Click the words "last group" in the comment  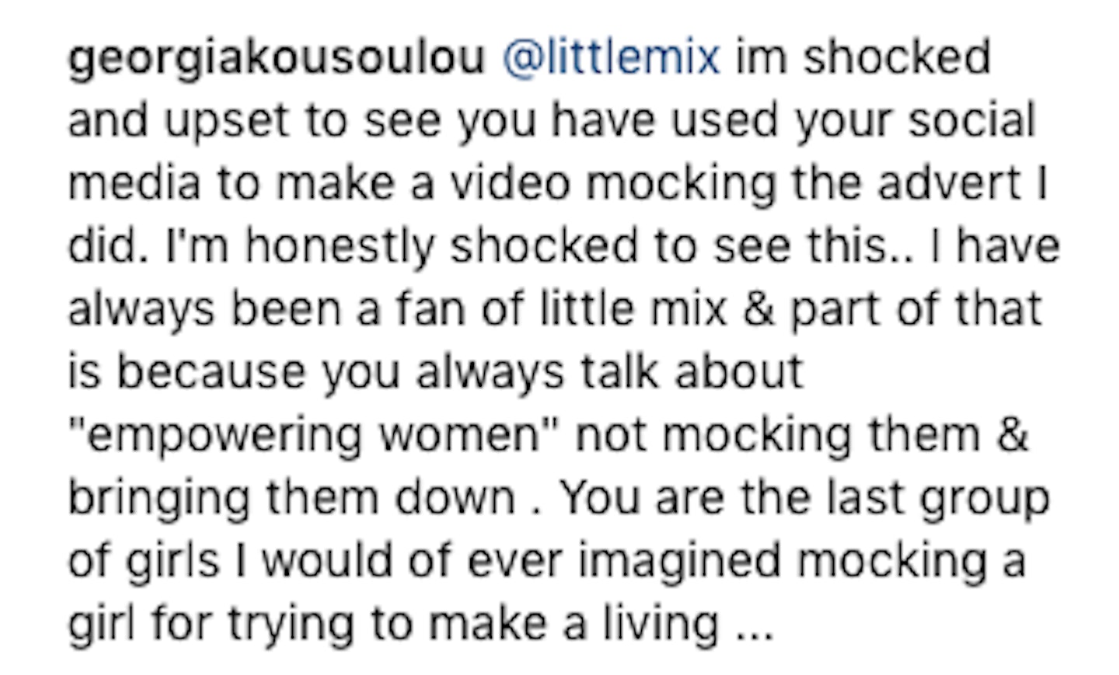point(939,499)
